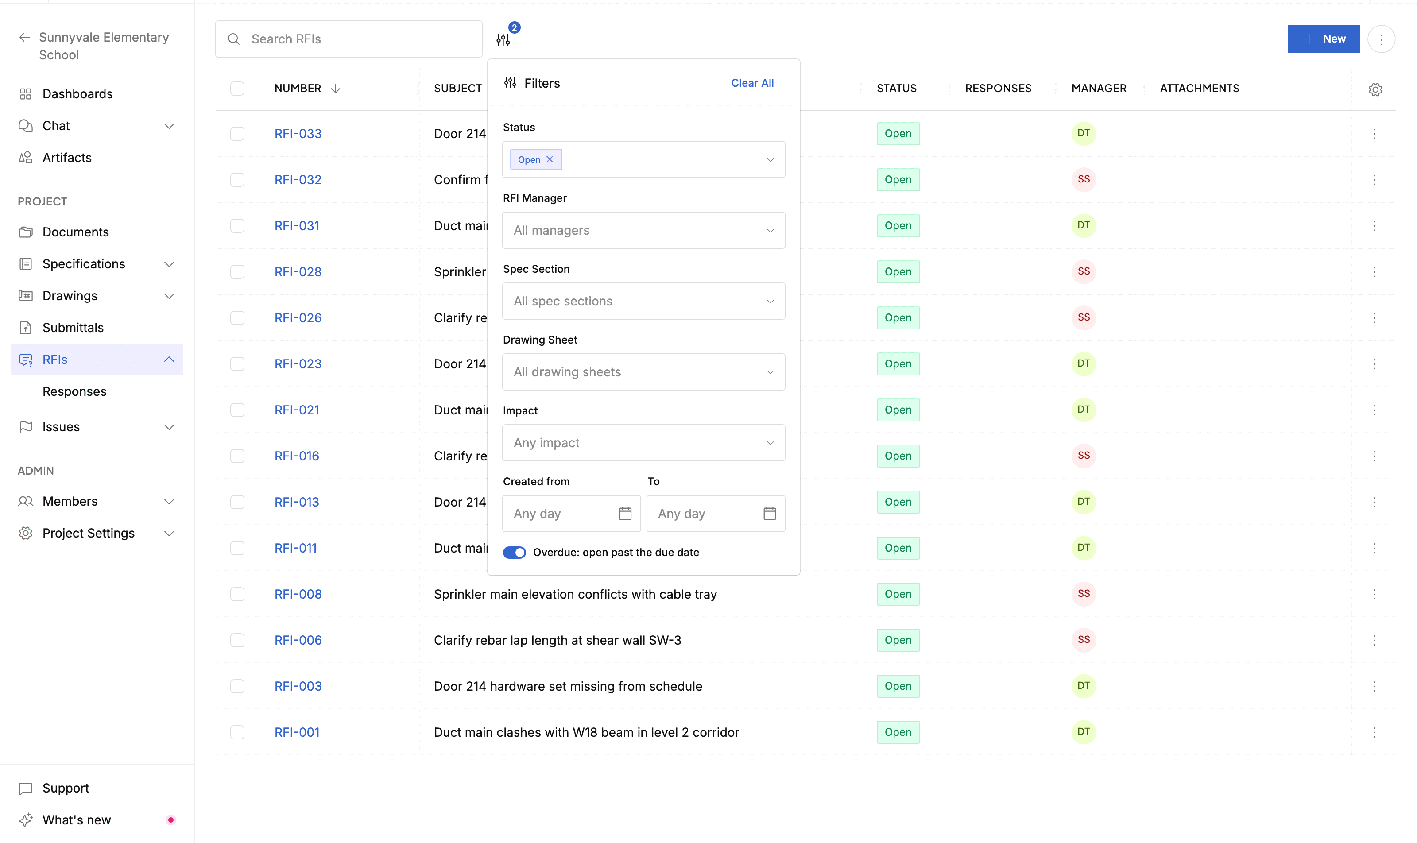1417x843 pixels.
Task: Toggle the Overdue filter switch off
Action: click(514, 553)
